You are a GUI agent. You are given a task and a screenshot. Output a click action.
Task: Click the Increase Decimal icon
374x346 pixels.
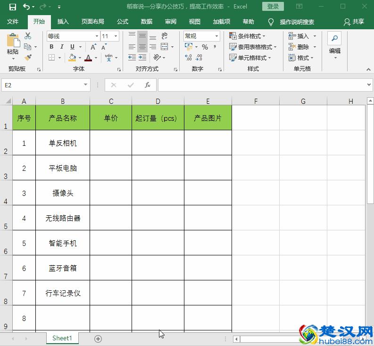188,58
